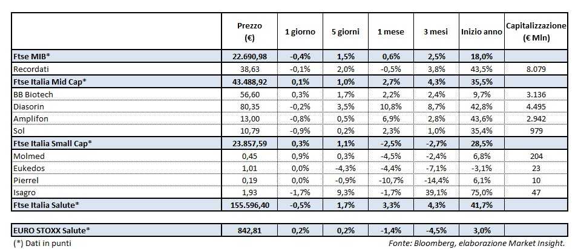Click the Amplifon row label
This screenshot has width=578, height=249.
[x=30, y=118]
